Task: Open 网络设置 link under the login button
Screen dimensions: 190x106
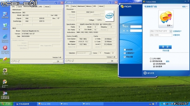Action: (x=166, y=51)
